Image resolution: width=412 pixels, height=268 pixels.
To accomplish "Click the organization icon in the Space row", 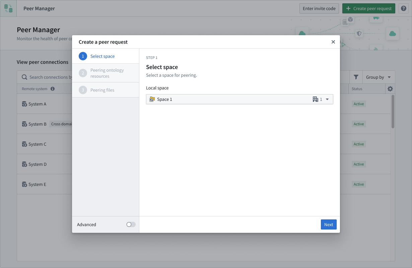I will 315,99.
